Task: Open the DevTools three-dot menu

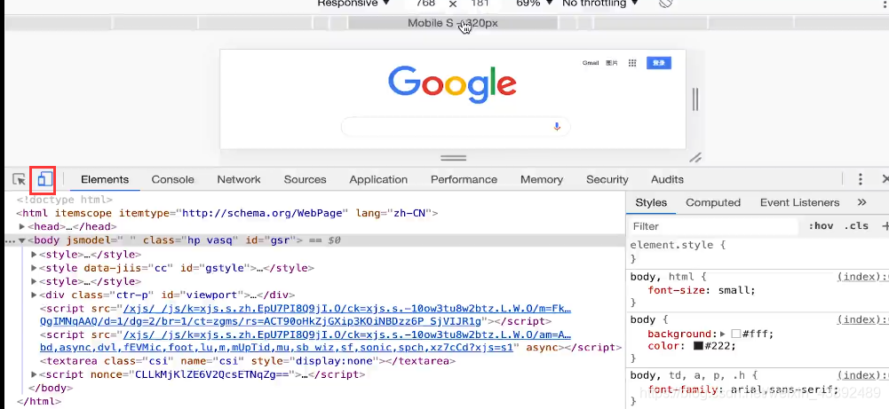Action: 860,179
